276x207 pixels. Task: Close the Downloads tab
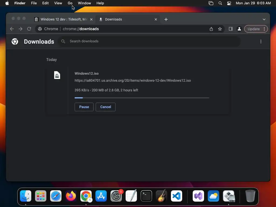(x=156, y=19)
